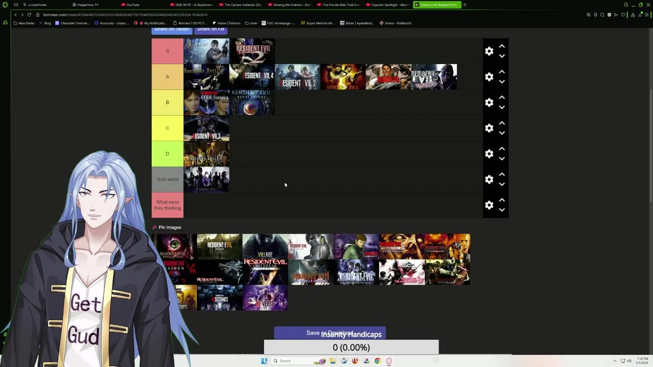The image size is (653, 367).
Task: Move What were they thinking row up
Action: pyautogui.click(x=502, y=200)
